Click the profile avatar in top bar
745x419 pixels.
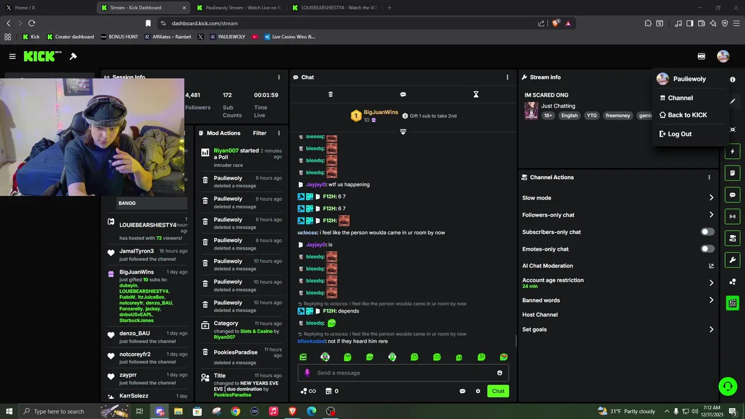point(723,56)
